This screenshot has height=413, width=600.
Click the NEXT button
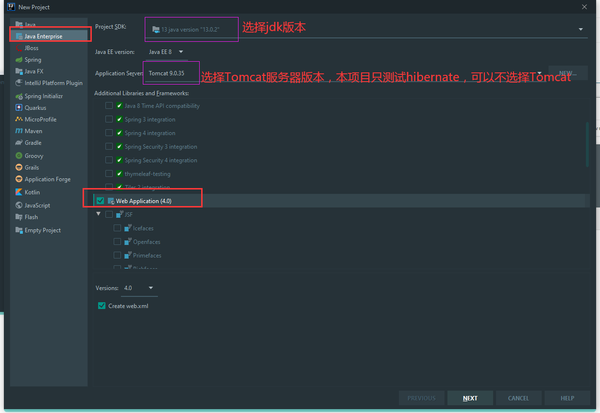470,398
